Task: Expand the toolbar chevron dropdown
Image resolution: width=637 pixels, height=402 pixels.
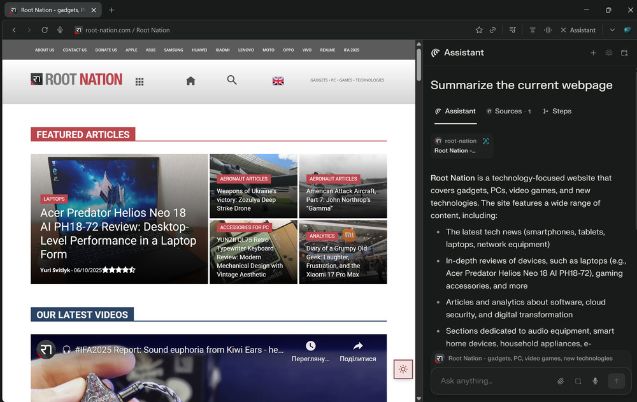Action: (x=612, y=30)
